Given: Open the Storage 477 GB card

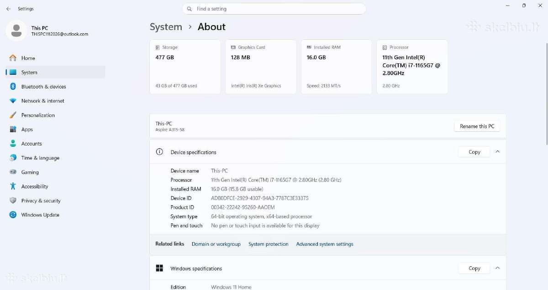Looking at the screenshot, I should click(185, 67).
